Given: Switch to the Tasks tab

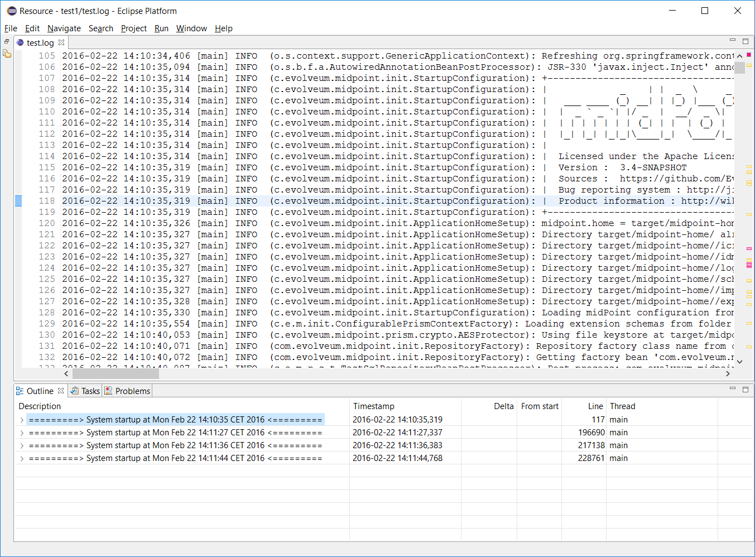Looking at the screenshot, I should click(x=85, y=391).
